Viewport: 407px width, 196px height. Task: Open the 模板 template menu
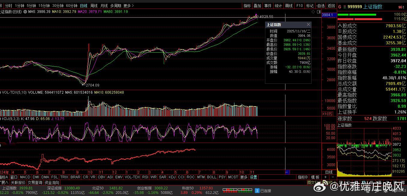315,177
